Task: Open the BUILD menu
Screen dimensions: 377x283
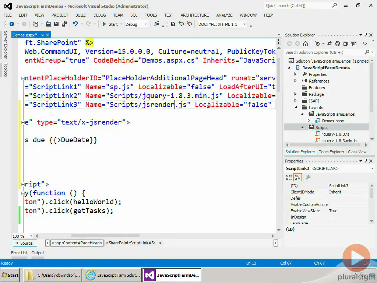Action: click(x=81, y=15)
